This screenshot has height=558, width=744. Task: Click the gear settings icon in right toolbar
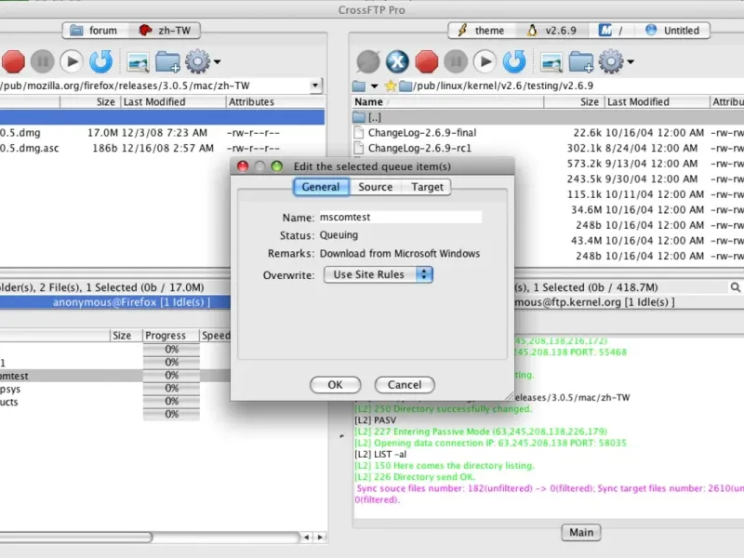(611, 62)
